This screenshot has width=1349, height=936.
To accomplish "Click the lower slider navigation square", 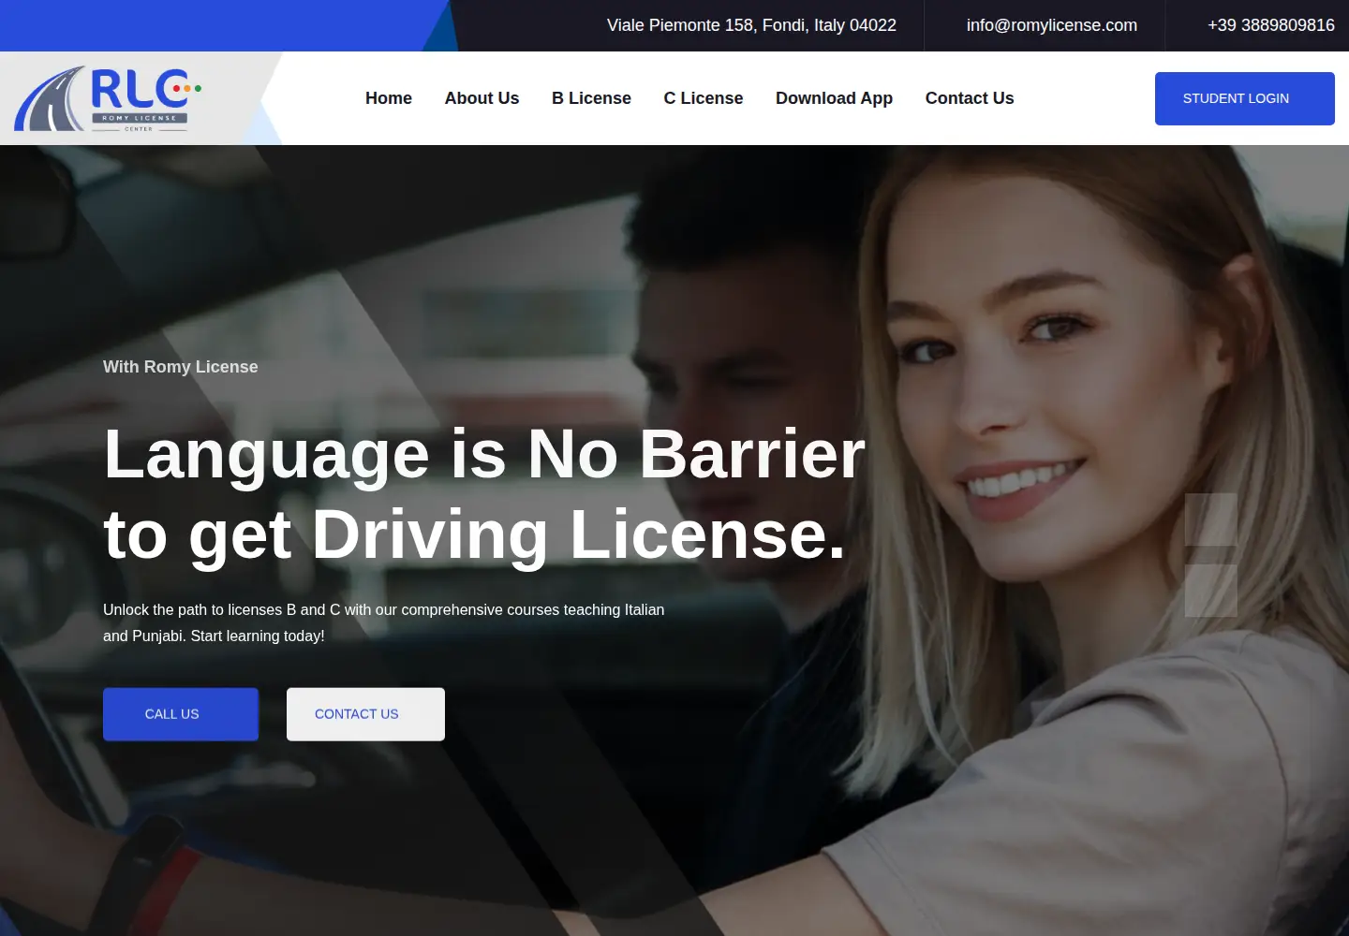I will point(1210,591).
